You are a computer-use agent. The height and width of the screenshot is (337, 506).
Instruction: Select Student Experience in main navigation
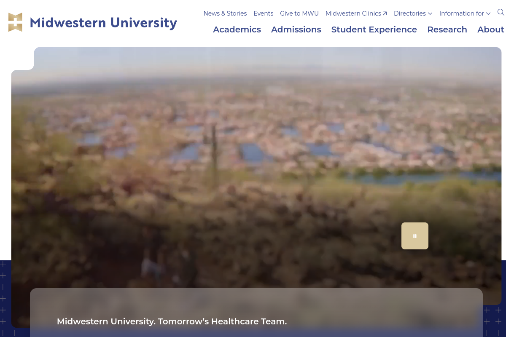(374, 29)
